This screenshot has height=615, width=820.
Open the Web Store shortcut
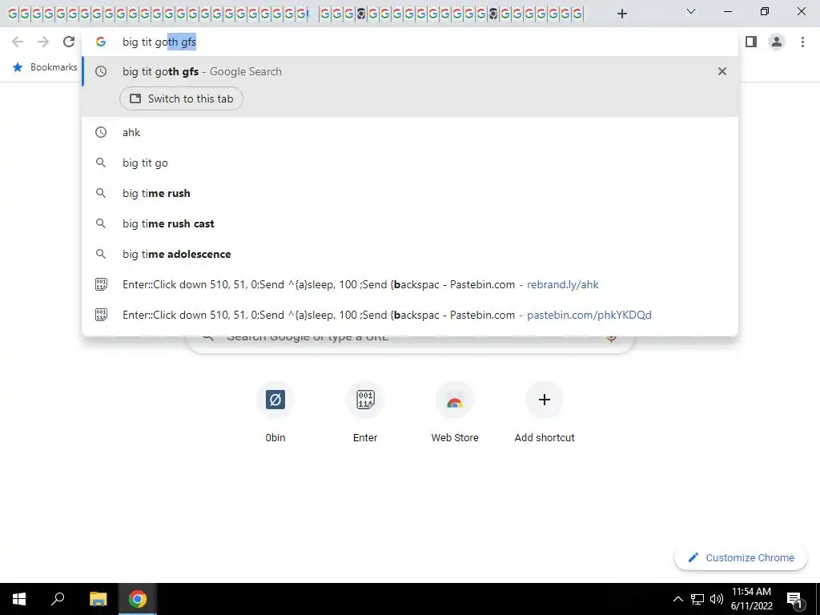pos(455,412)
